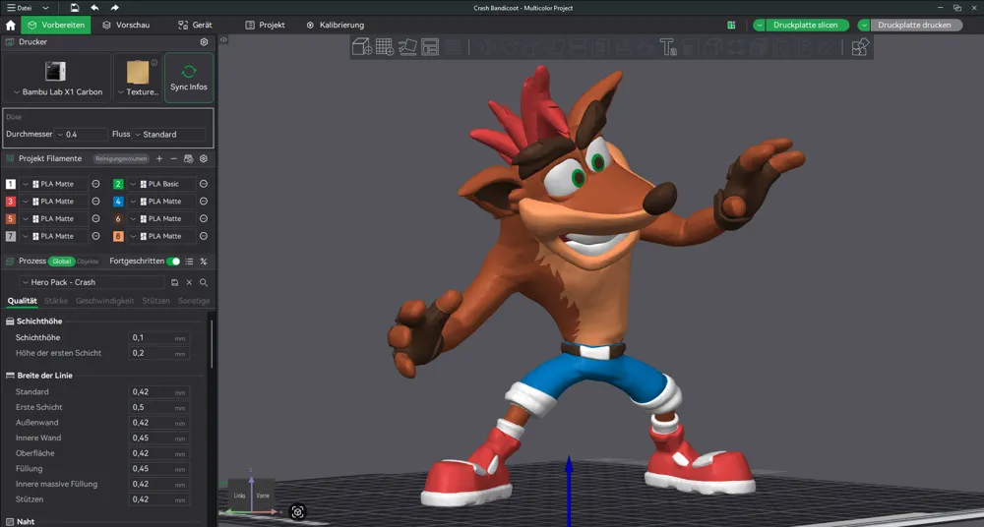Open the arrow dropdown beside Druckplatte drucken
This screenshot has width=984, height=527.
(864, 26)
